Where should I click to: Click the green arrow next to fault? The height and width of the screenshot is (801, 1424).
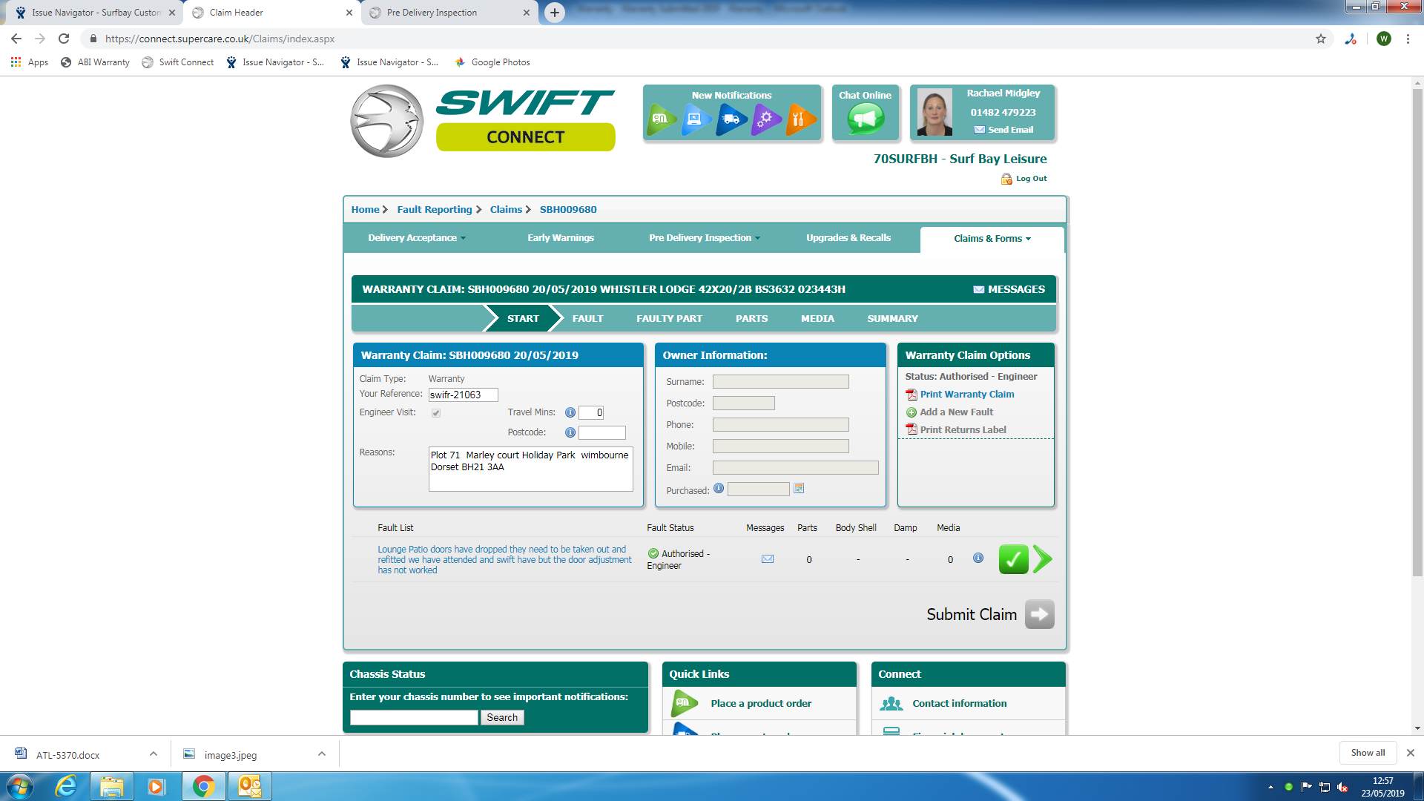click(1042, 559)
